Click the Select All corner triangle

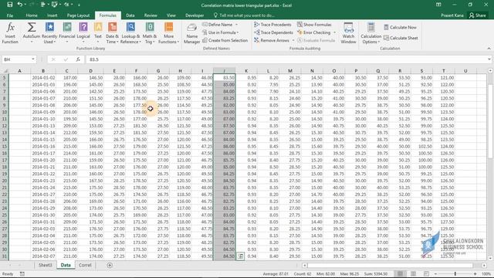(5, 71)
